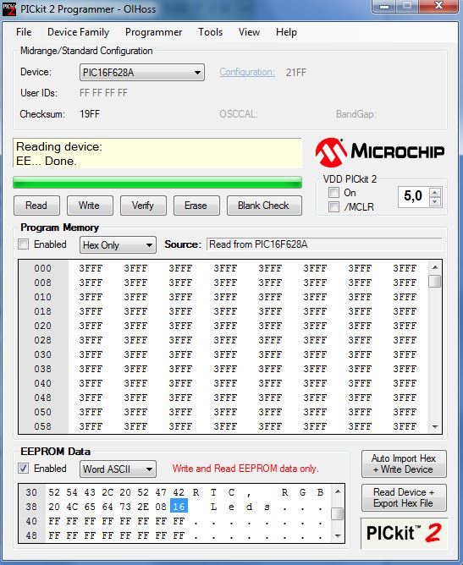Click the Checksum value 19FF
The image size is (463, 565).
(90, 114)
